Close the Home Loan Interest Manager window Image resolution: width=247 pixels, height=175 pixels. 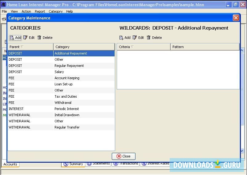(x=243, y=5)
